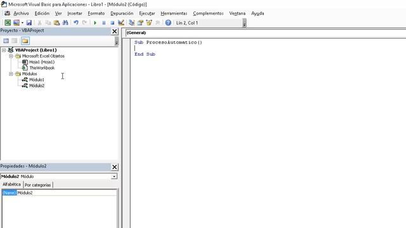Screen dimensions: 406x228
Task: Toggle Design Mode icon
Action: coord(121,23)
